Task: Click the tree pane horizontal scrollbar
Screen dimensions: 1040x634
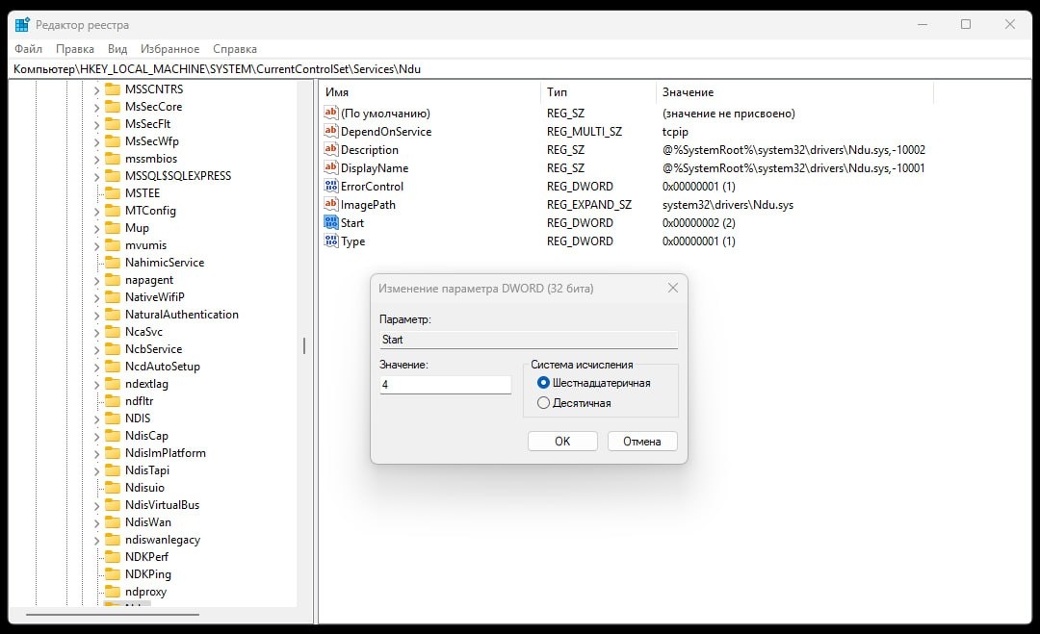Action: click(113, 615)
